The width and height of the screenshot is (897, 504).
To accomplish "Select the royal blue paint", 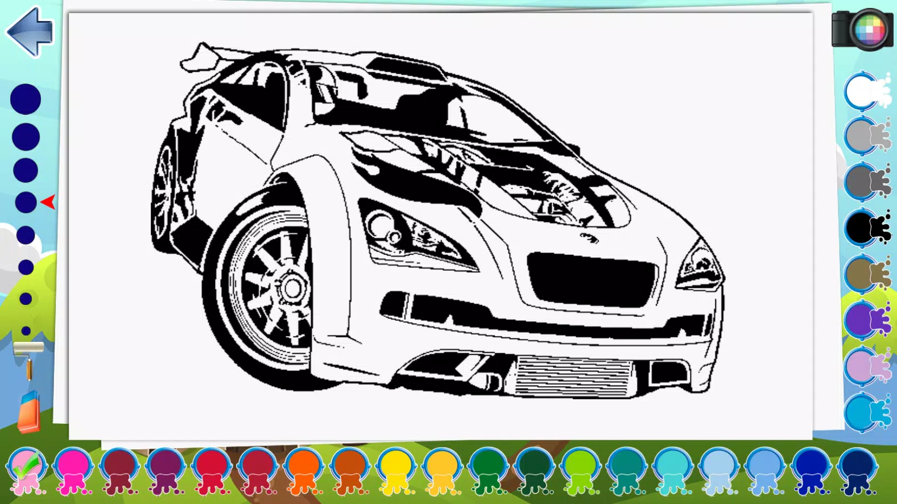I will [811, 470].
